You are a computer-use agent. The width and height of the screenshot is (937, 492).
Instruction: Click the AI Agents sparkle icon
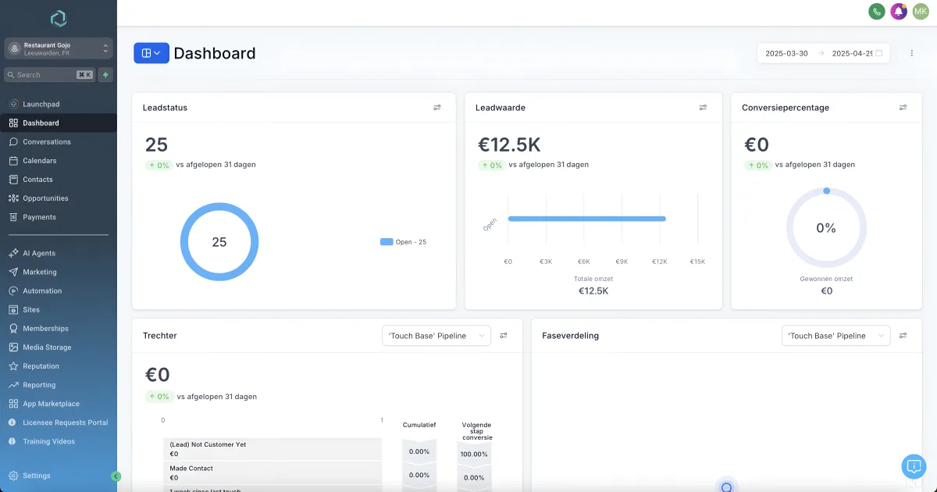pyautogui.click(x=13, y=253)
